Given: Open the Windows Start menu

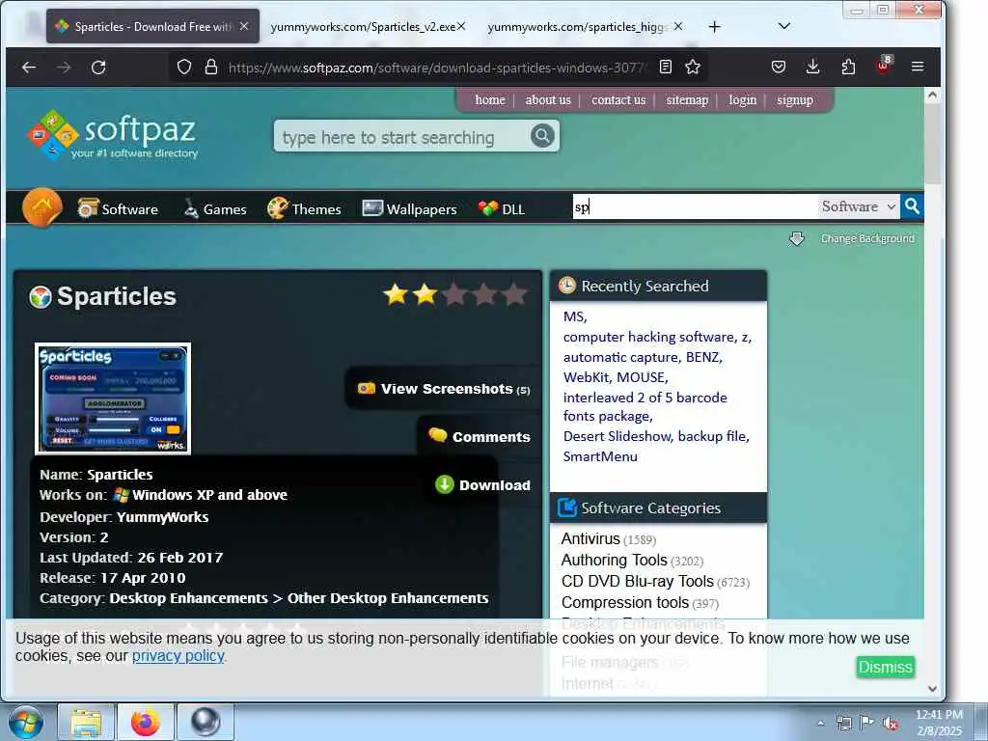Looking at the screenshot, I should pyautogui.click(x=25, y=722).
